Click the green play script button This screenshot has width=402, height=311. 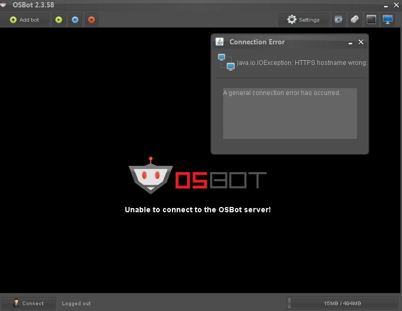pos(59,20)
